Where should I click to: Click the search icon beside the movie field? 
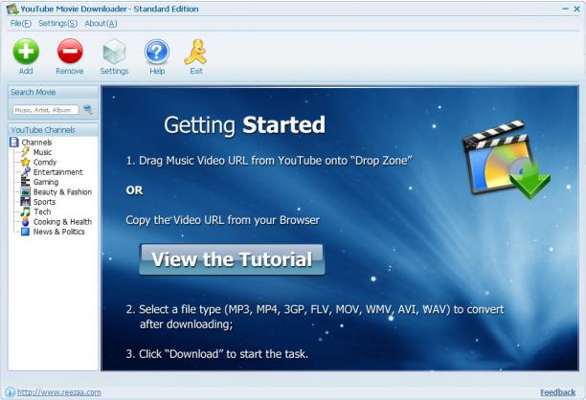[88, 109]
